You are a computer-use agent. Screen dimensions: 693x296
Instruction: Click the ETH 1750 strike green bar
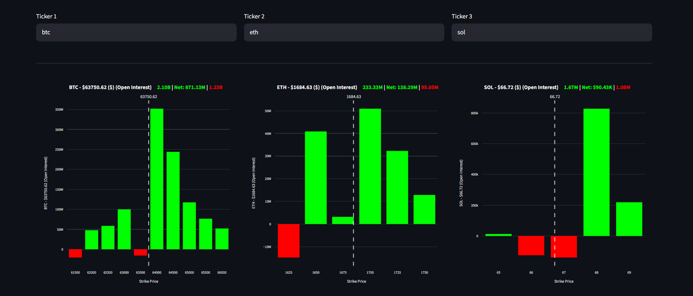[424, 209]
